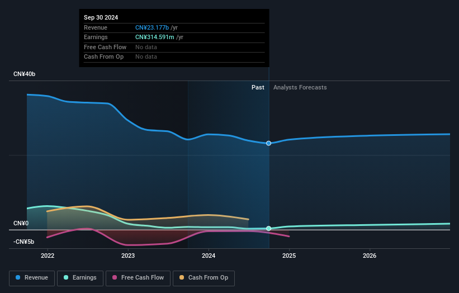Click the 2023 x-axis label
This screenshot has width=459, height=293.
pos(128,256)
